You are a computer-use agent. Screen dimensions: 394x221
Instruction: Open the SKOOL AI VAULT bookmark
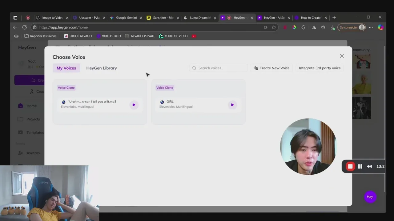[x=78, y=36]
